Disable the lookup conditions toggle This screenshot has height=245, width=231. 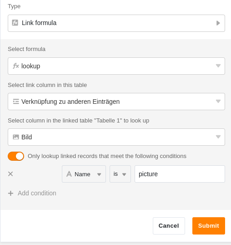click(16, 156)
